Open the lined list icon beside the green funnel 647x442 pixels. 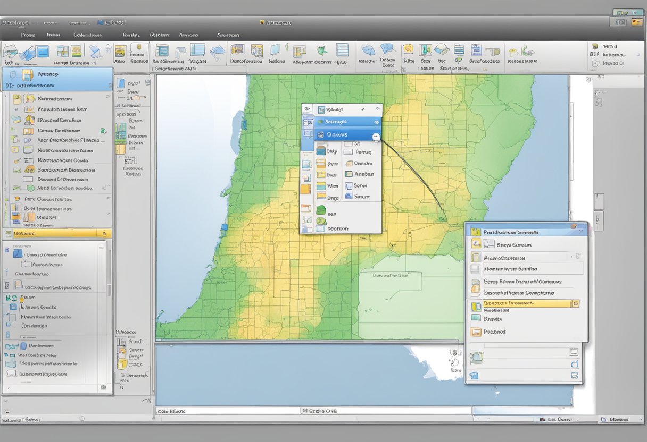pos(343,50)
